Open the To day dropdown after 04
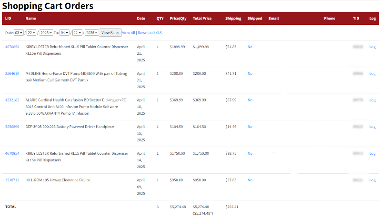Image resolution: width=381 pixels, height=218 pixels. click(x=77, y=32)
